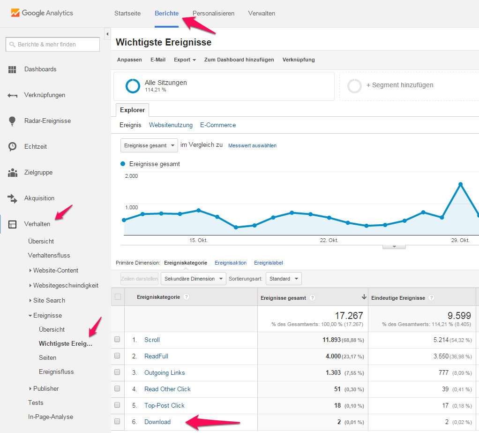The height and width of the screenshot is (433, 479).
Task: Open Seiten under Ereignisse
Action: click(x=47, y=358)
